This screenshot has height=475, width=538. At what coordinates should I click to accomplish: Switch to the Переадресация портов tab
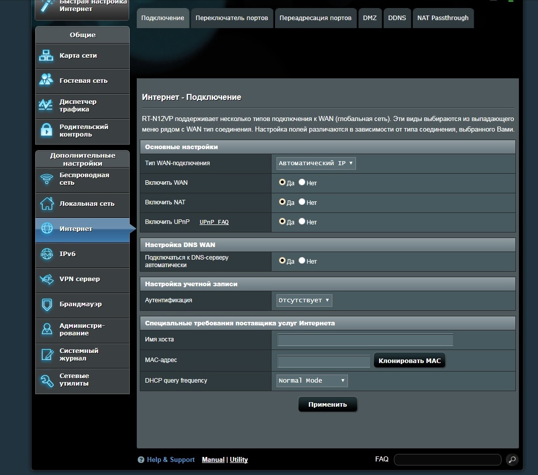click(315, 18)
